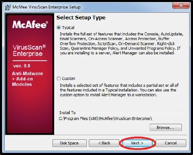This screenshot has width=193, height=155.
Task: Select the Typical setup radio button
Action: 58,27
